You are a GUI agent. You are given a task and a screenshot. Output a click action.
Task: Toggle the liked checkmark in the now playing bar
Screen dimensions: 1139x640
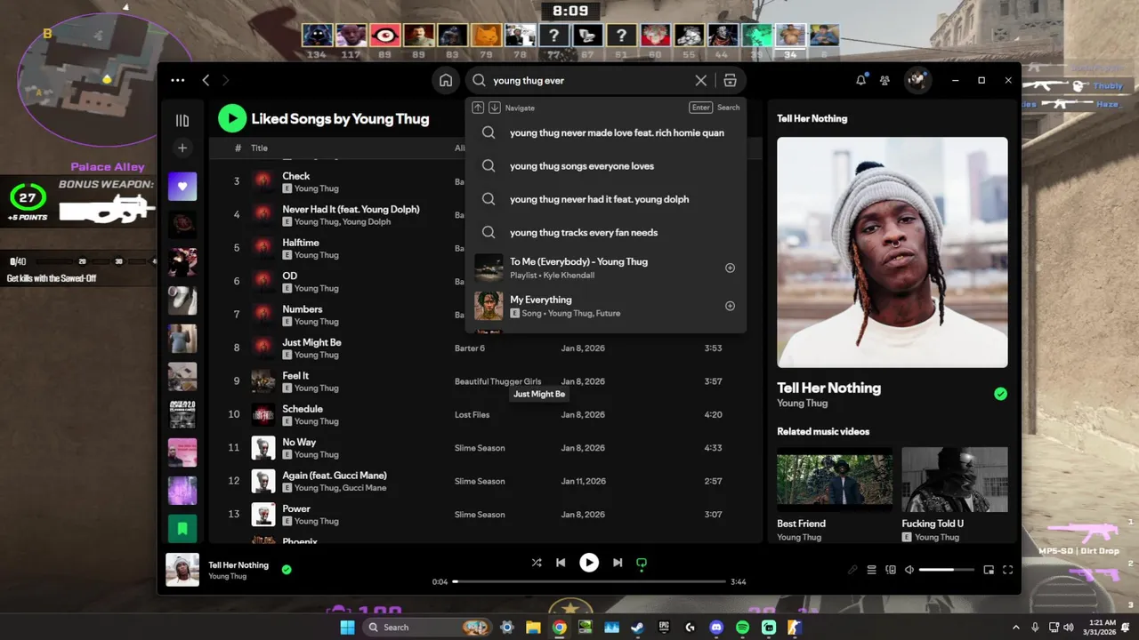coord(287,570)
